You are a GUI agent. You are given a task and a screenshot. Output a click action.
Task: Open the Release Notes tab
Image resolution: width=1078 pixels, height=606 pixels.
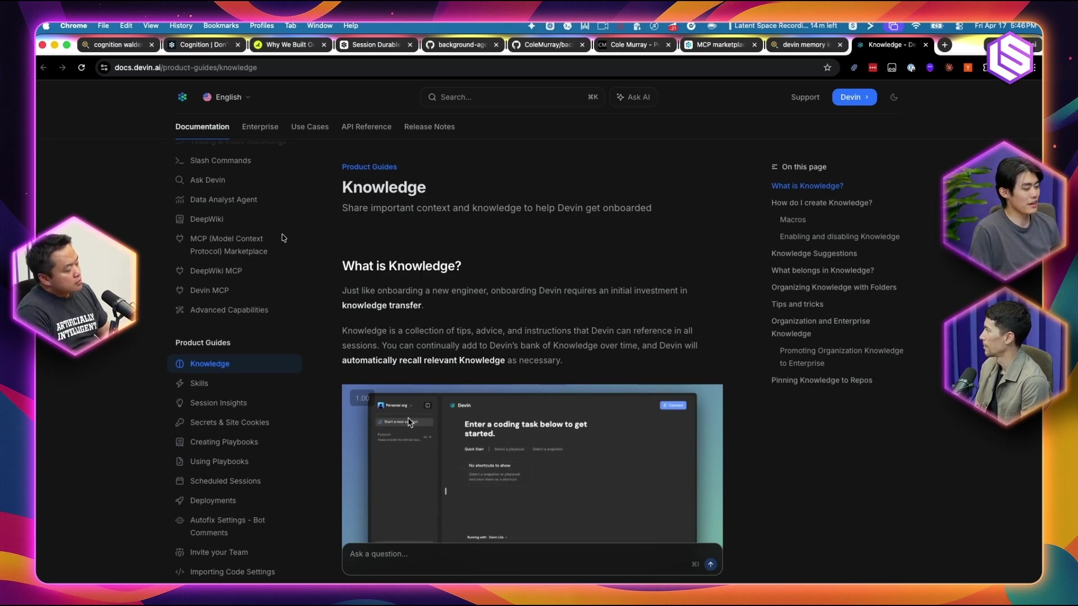pos(430,127)
